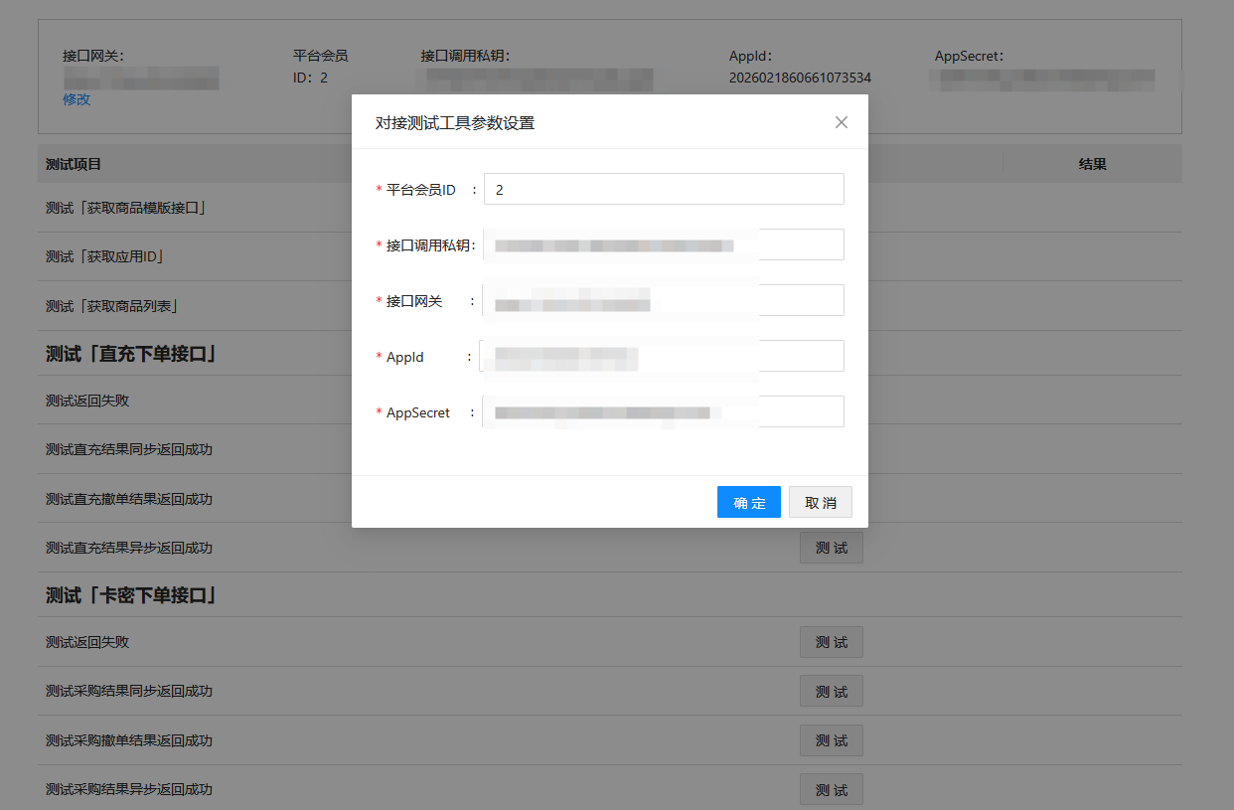This screenshot has width=1234, height=810.
Task: Close the 对接测试工具参数设置 dialog
Action: coord(841,122)
